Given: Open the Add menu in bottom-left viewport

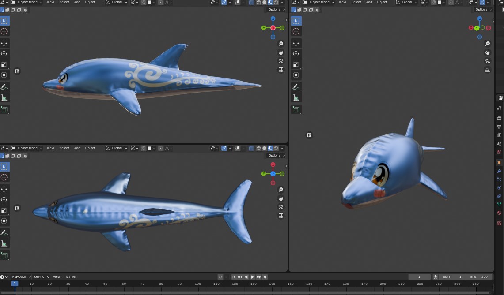Looking at the screenshot, I should [x=77, y=148].
